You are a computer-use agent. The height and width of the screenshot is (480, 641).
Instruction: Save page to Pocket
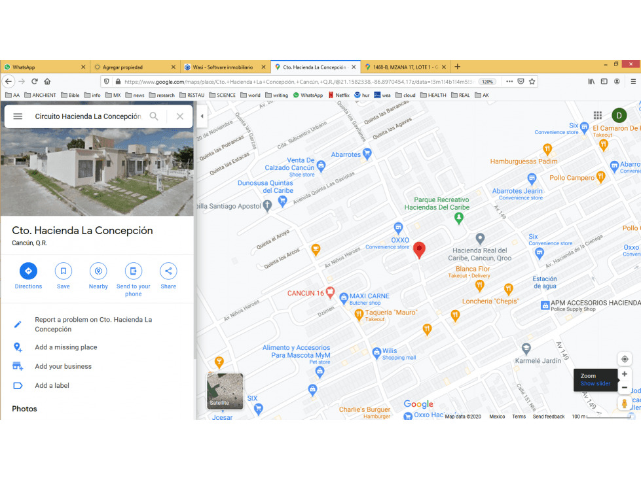(x=521, y=81)
